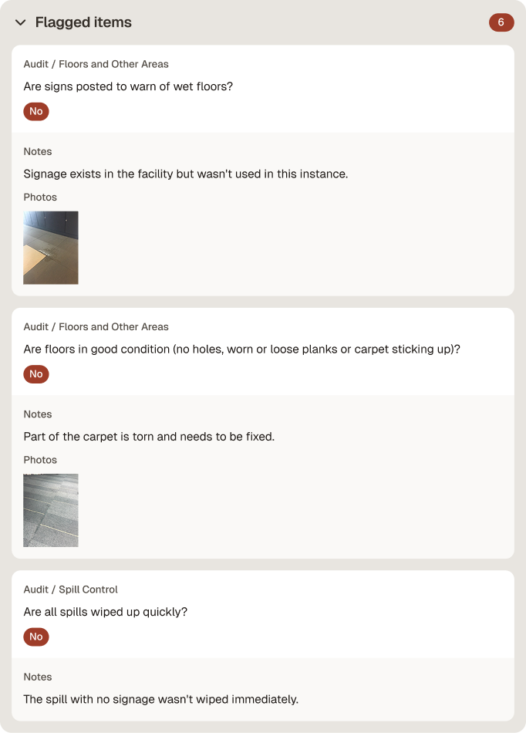Click the Photos label under wet floors item
526x733 pixels.
click(40, 198)
